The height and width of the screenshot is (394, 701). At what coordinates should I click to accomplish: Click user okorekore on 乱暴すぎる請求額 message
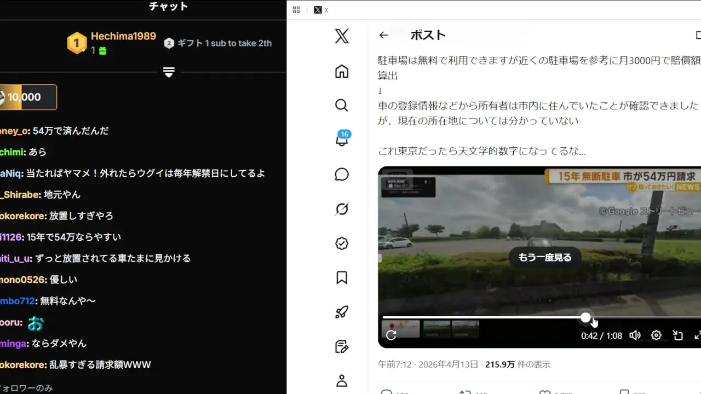point(23,365)
